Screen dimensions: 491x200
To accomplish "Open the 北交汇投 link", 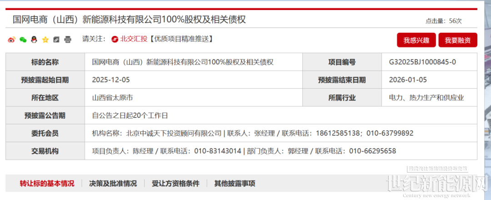I will click(x=134, y=39).
